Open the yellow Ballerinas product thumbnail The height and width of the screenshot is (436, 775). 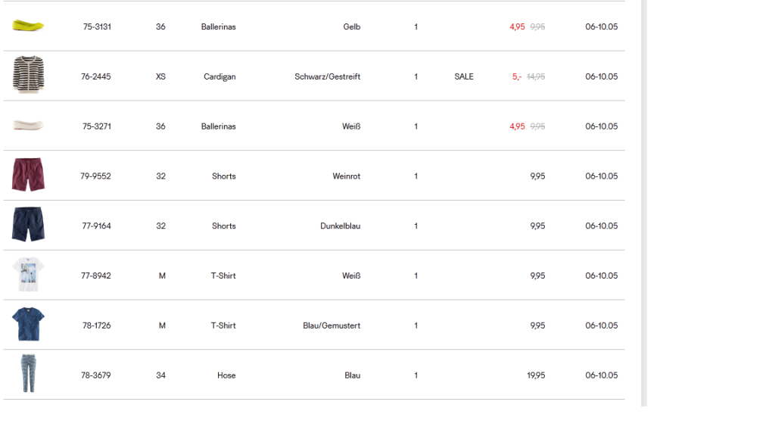point(28,25)
